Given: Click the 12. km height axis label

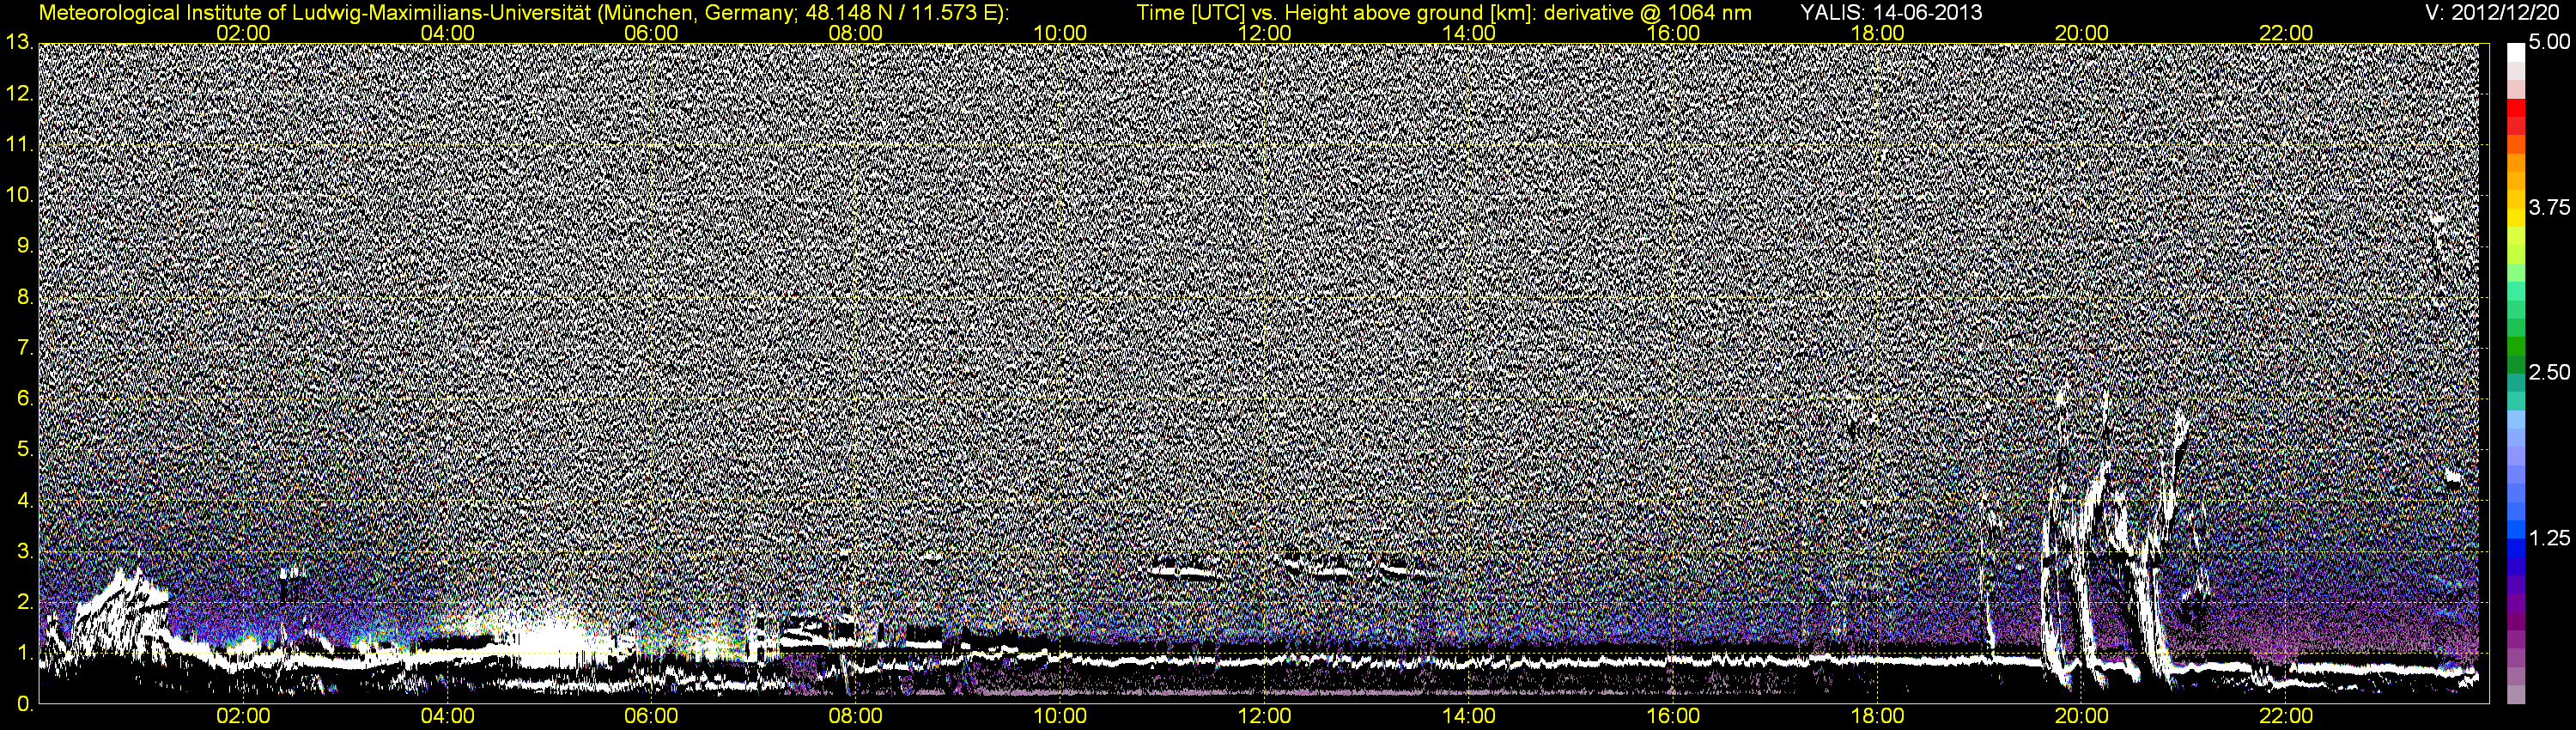Looking at the screenshot, I should coord(18,94).
